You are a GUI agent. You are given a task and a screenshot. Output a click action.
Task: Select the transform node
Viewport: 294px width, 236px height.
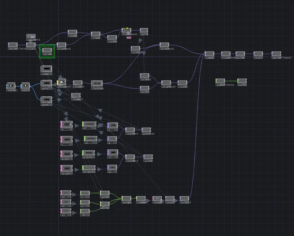pyautogui.click(x=226, y=54)
